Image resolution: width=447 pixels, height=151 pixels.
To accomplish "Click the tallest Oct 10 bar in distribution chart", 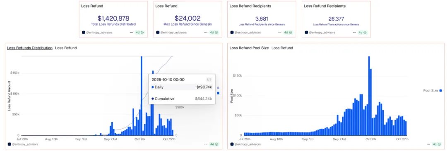I will click(x=142, y=96).
